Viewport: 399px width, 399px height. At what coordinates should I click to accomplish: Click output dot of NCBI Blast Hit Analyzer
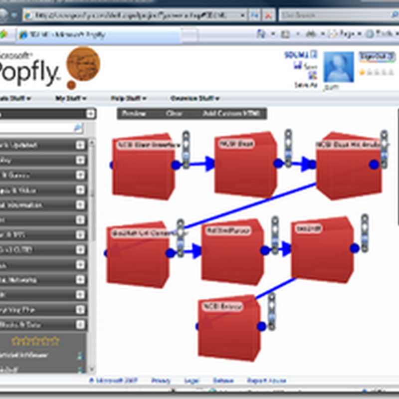coord(374,165)
